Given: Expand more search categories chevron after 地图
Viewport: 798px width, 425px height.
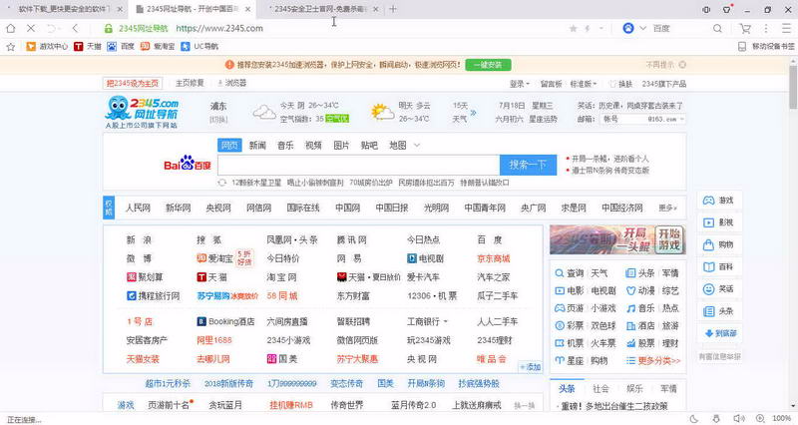Looking at the screenshot, I should pyautogui.click(x=417, y=146).
